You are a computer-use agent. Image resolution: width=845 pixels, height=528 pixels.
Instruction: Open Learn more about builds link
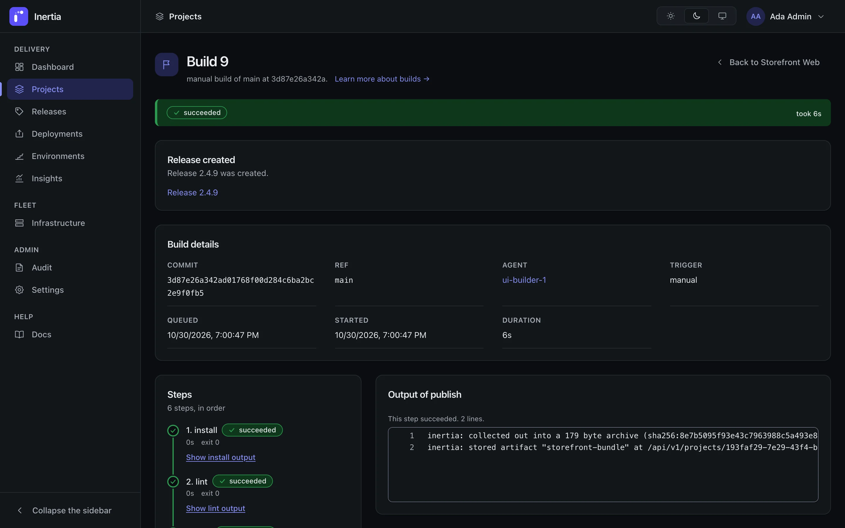coord(382,79)
